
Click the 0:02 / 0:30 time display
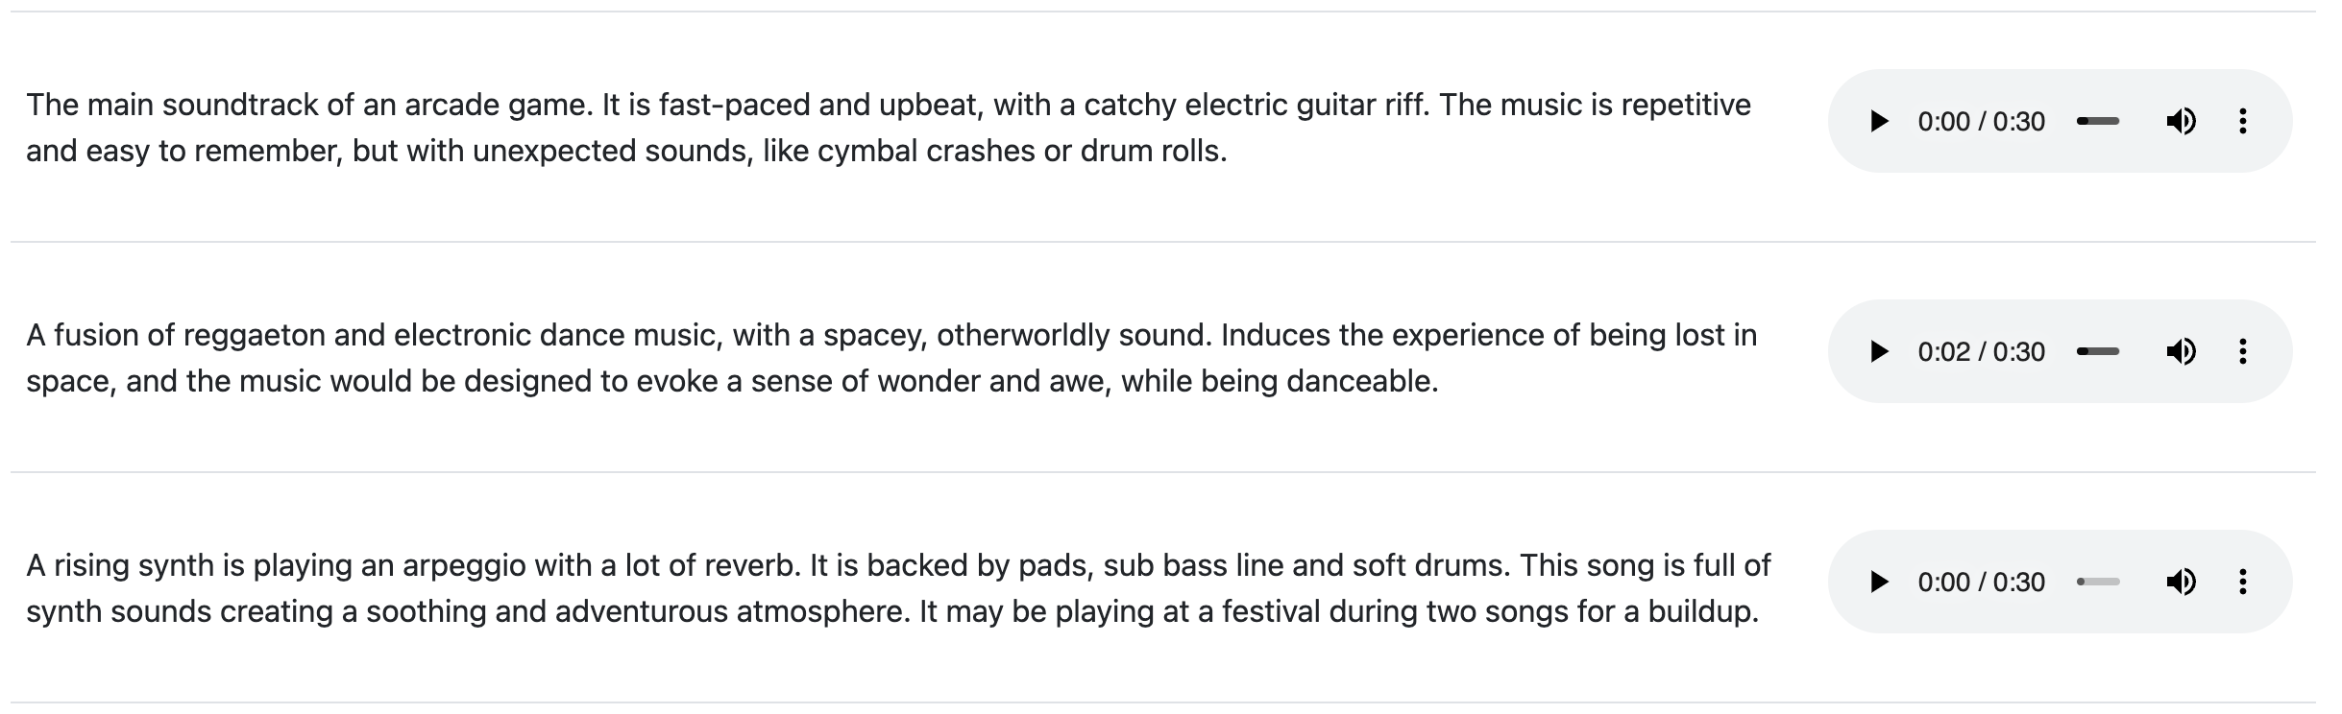pos(1981,352)
